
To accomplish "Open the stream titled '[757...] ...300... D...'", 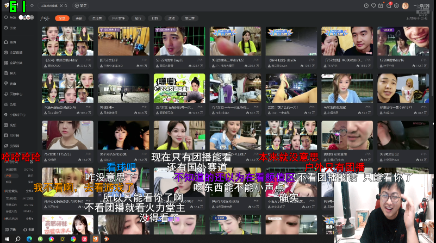I will (x=347, y=47).
